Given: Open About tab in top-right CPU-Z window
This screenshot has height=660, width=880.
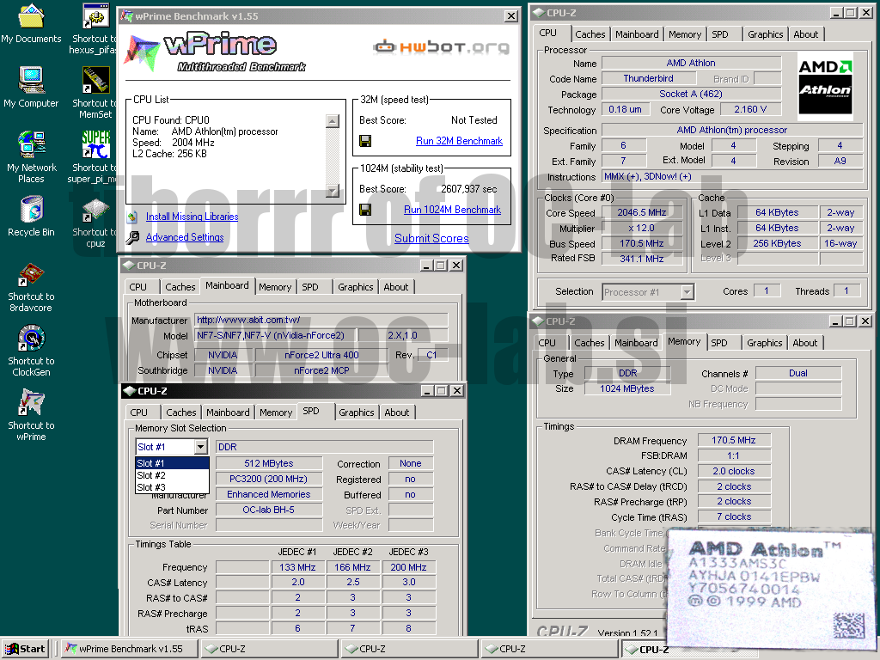Looking at the screenshot, I should pos(805,34).
